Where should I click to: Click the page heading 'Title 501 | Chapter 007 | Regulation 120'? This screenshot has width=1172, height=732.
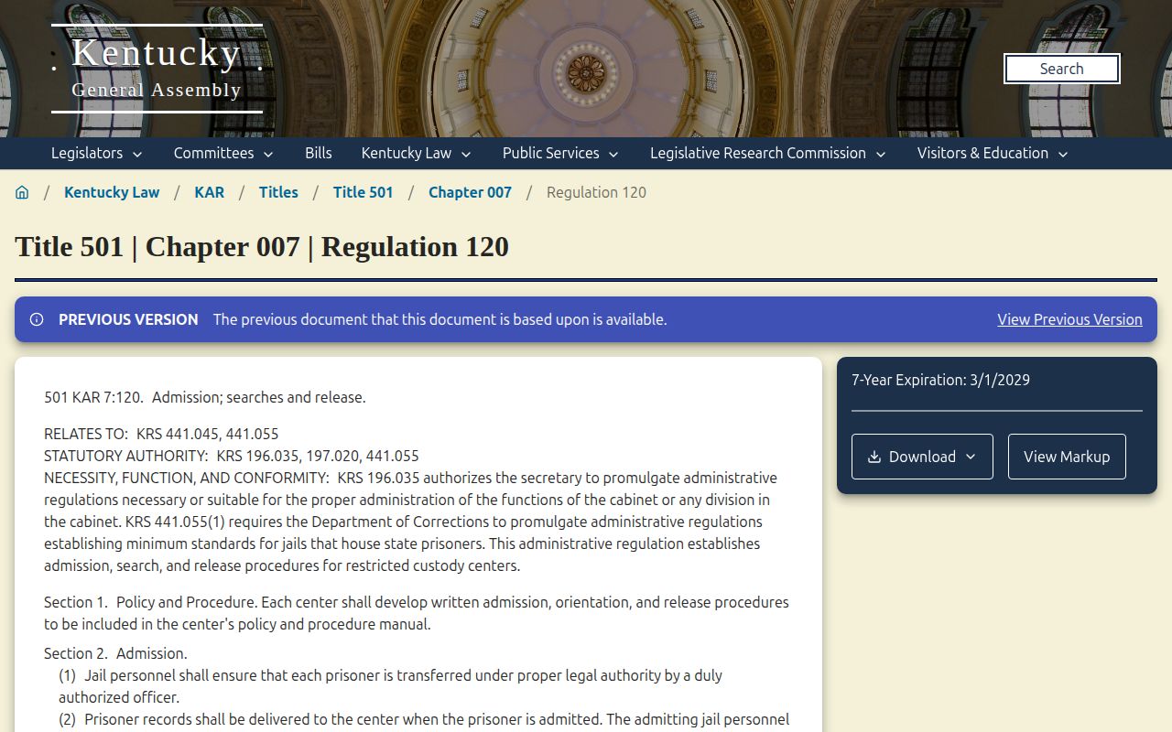tap(262, 247)
